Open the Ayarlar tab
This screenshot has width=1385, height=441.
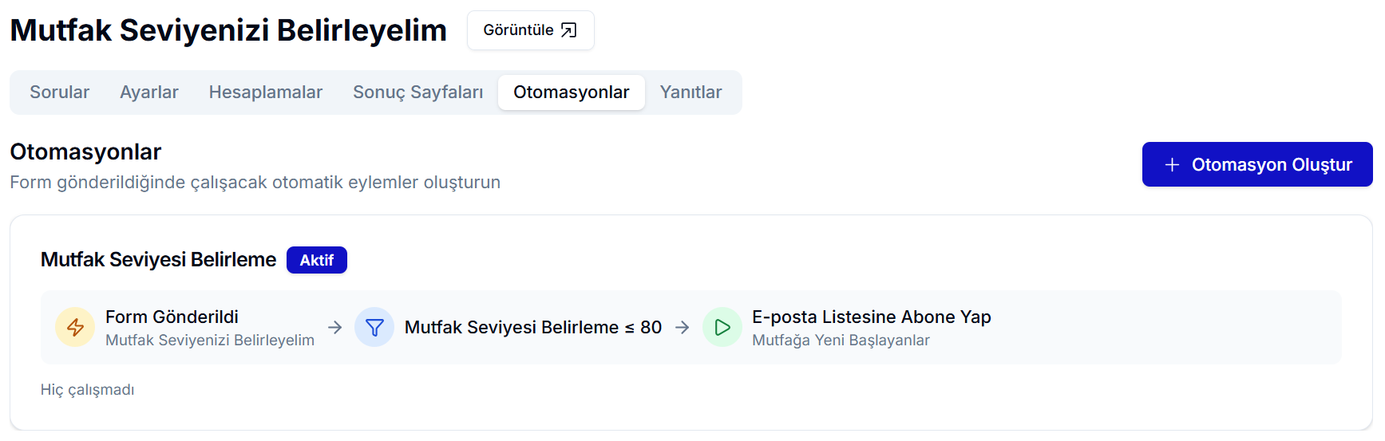point(149,93)
